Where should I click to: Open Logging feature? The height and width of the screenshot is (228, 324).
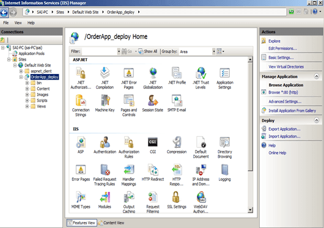(225, 172)
